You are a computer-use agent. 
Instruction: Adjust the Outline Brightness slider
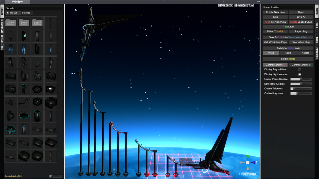[301, 93]
